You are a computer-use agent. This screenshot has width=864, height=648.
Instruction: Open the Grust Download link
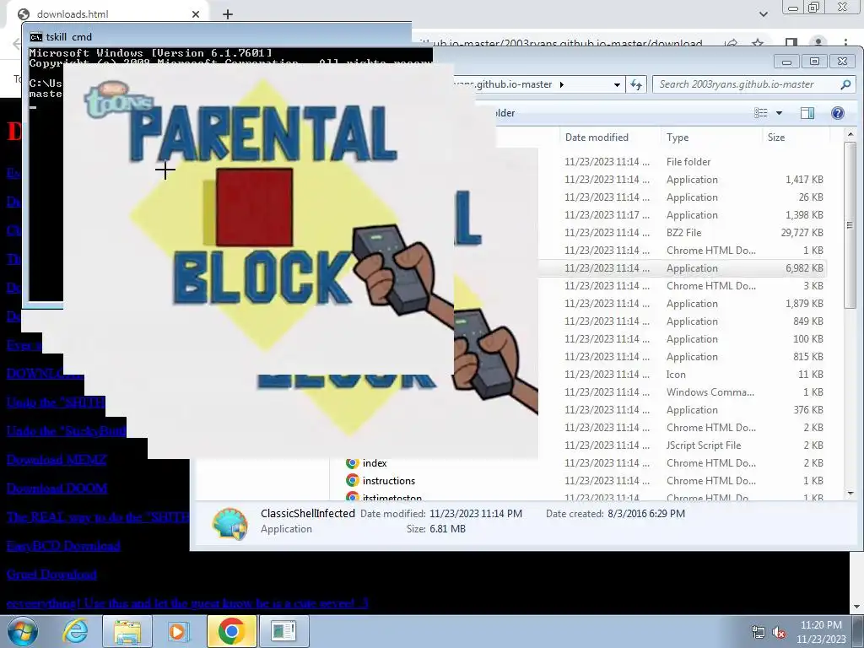51,574
